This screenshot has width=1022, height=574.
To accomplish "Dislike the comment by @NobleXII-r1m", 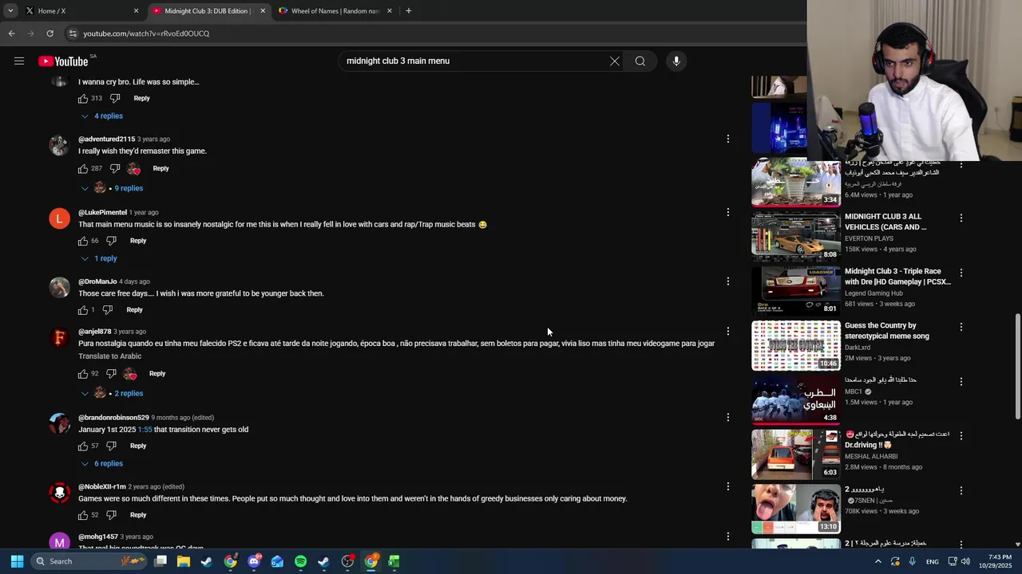I will click(111, 515).
